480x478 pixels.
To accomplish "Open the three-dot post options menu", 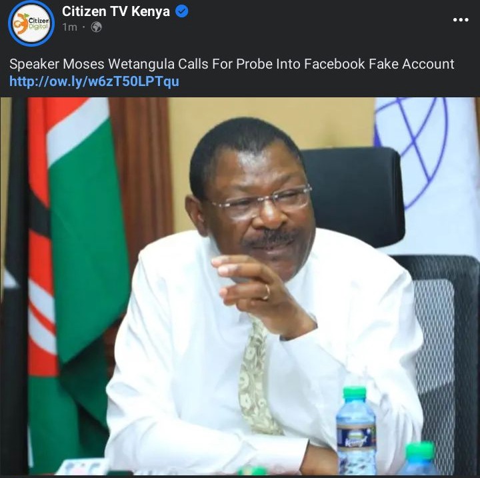I will click(461, 20).
